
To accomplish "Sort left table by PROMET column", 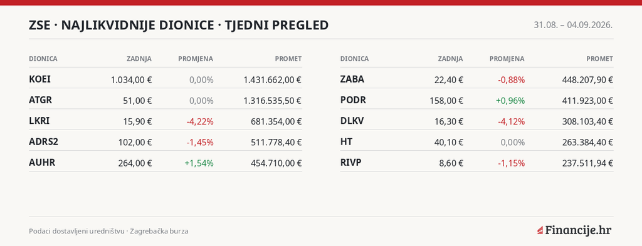I will pos(288,59).
